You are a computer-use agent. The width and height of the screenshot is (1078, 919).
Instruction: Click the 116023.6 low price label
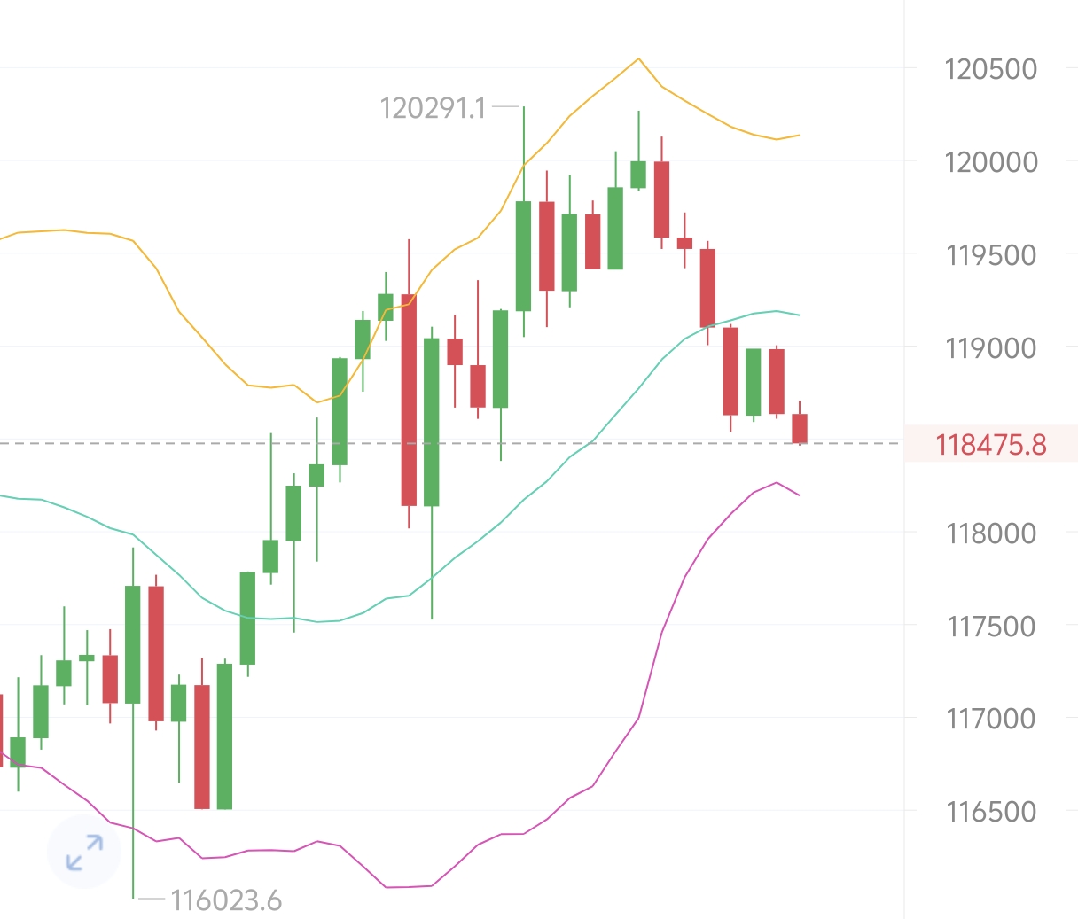point(225,901)
